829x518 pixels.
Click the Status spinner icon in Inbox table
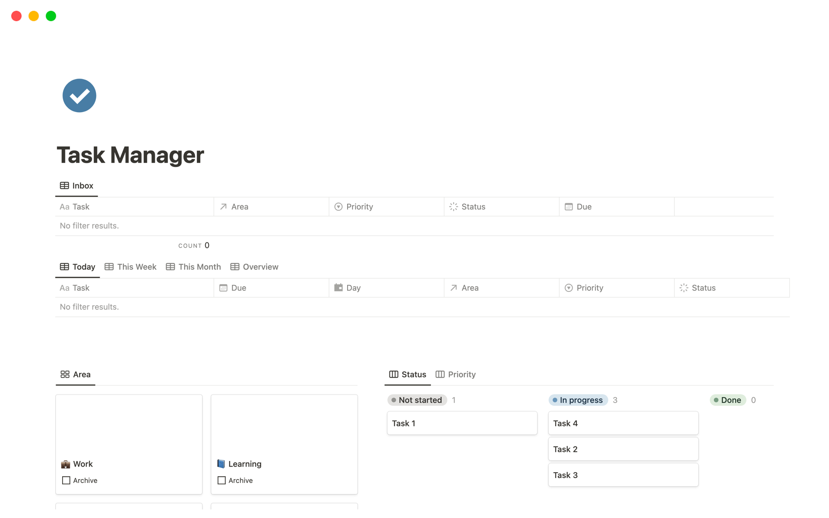(453, 207)
